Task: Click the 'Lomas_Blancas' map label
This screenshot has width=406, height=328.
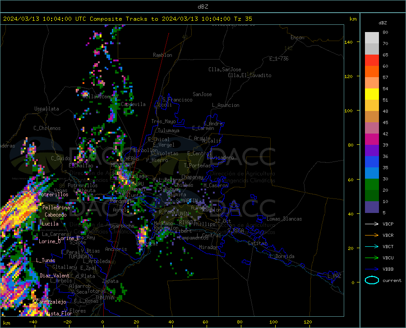Action: point(284,219)
